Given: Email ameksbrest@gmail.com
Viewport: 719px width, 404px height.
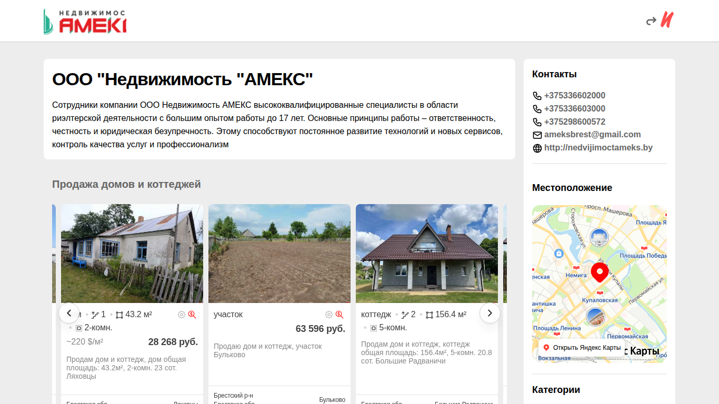Looking at the screenshot, I should coord(593,135).
